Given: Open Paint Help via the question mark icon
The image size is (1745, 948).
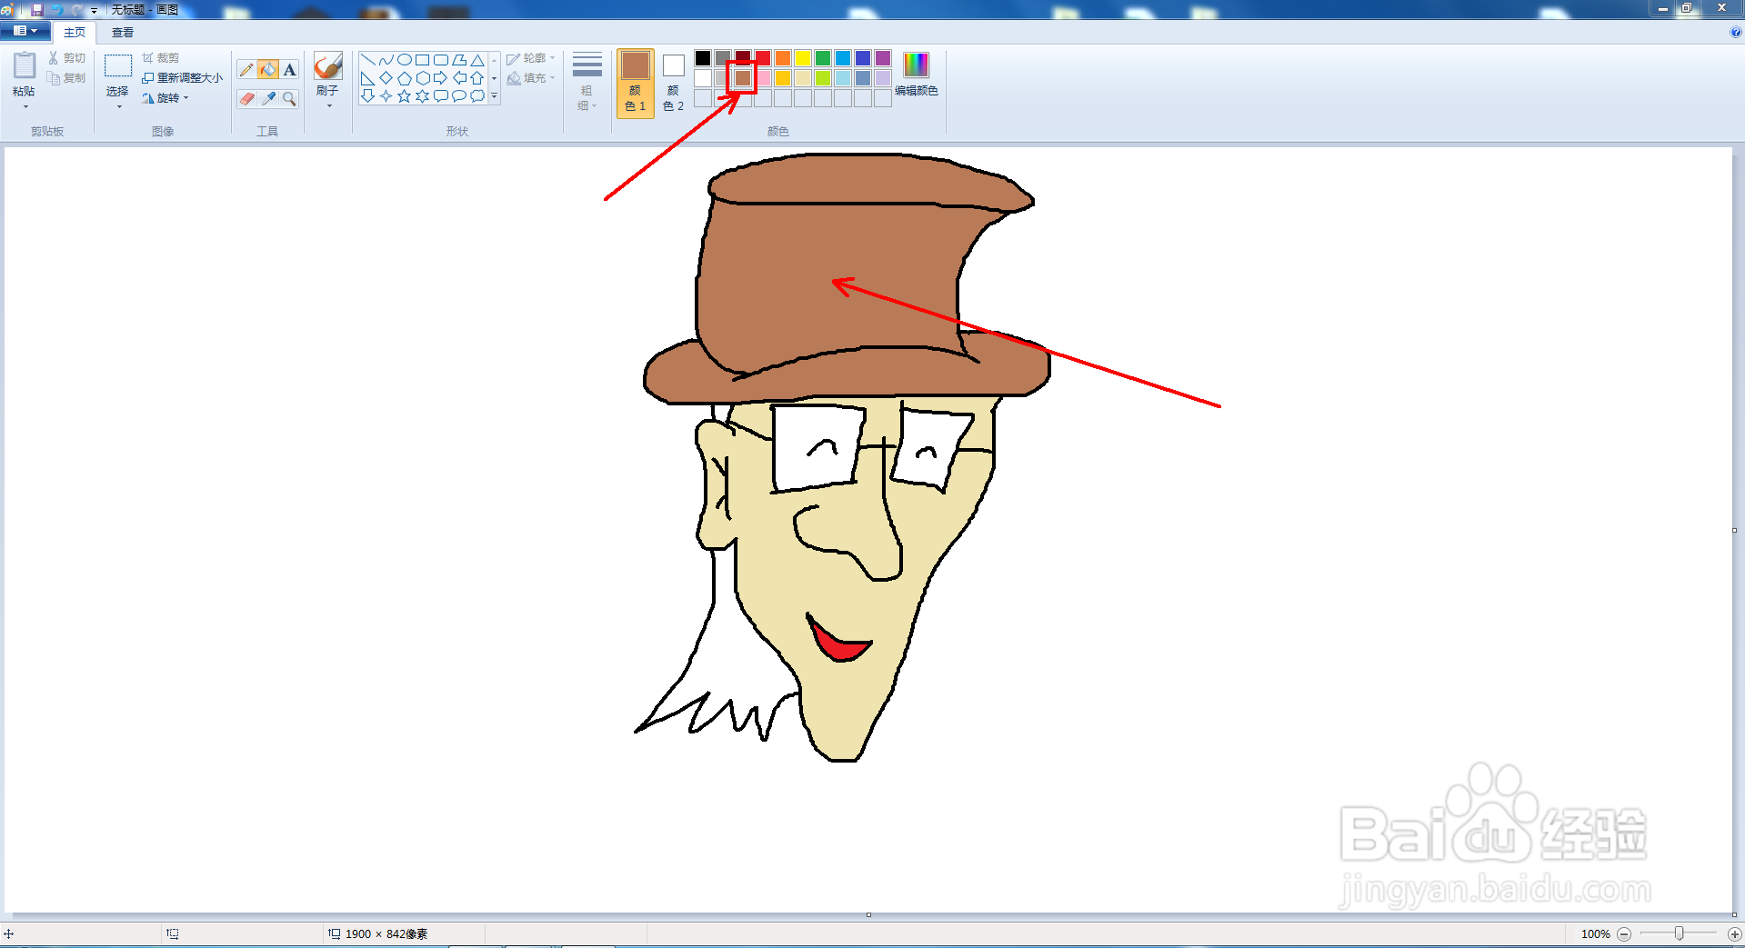Looking at the screenshot, I should coord(1736,32).
